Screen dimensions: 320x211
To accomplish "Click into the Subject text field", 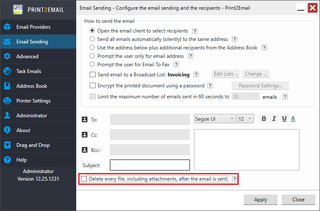I will click(x=150, y=165).
